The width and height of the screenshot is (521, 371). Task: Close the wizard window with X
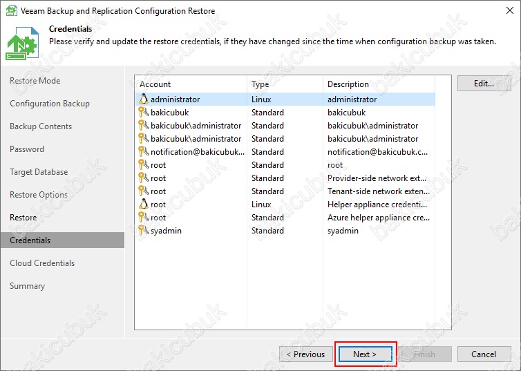[510, 10]
